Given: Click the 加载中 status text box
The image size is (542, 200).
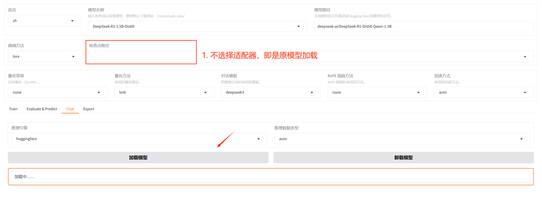Looking at the screenshot, I should click(x=271, y=177).
